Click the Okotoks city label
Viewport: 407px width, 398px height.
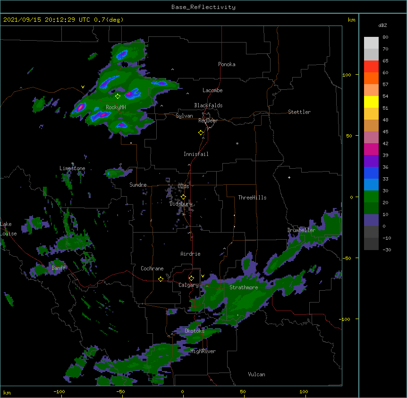pyautogui.click(x=195, y=331)
